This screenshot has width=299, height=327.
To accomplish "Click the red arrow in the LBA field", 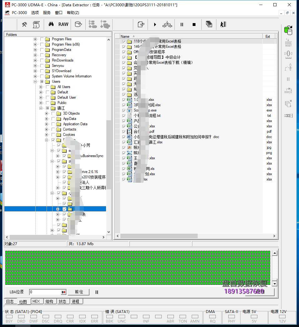I will click(63, 292).
